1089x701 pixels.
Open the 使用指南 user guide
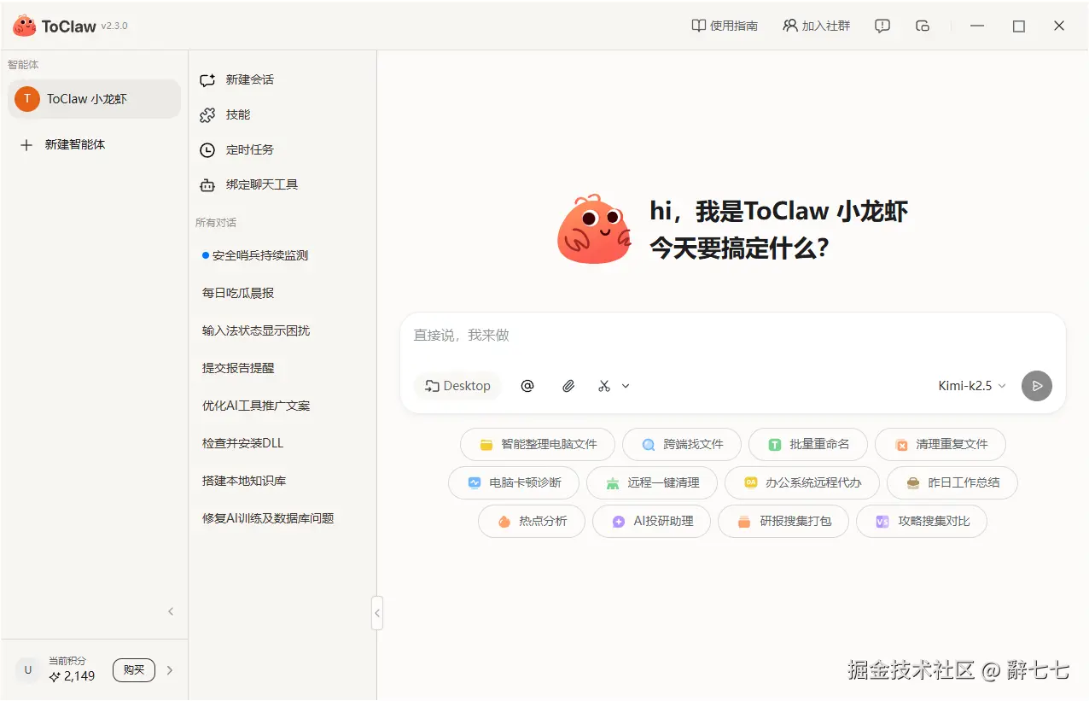click(725, 26)
